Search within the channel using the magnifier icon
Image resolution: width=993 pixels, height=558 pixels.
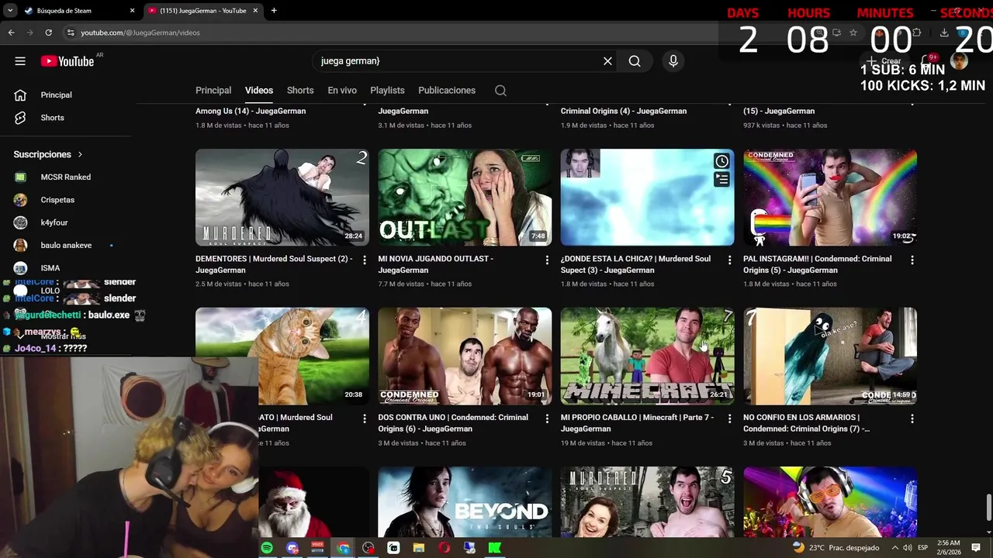point(500,91)
